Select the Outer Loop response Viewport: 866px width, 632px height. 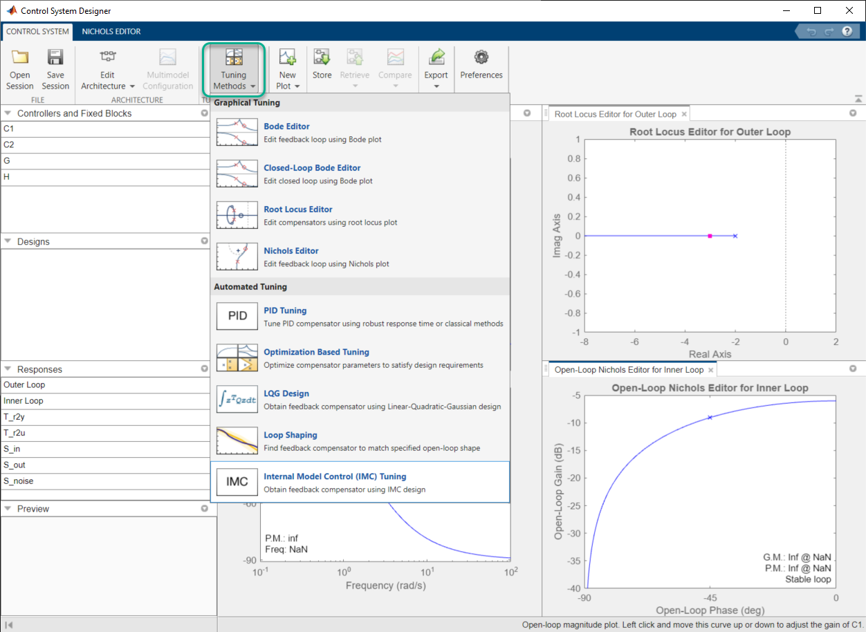[x=24, y=385]
